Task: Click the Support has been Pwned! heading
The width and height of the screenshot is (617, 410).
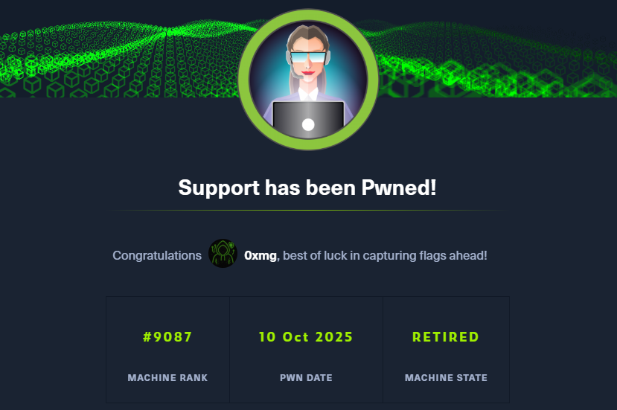Action: 307,188
